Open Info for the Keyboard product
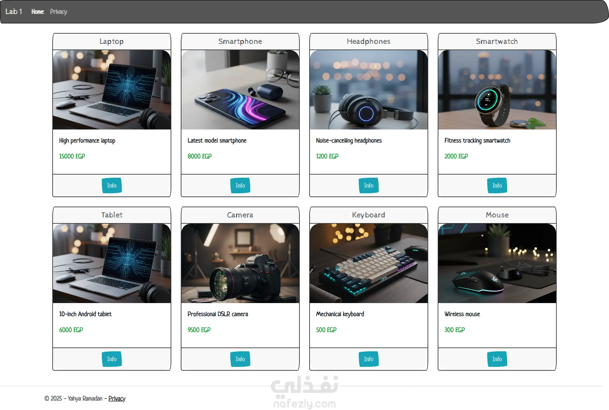609x410 pixels. pos(369,359)
